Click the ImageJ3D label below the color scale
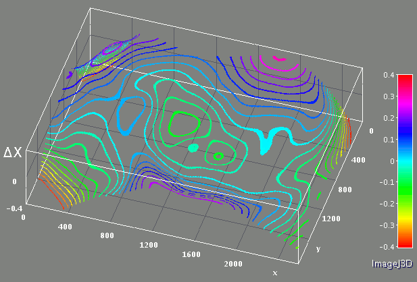The width and height of the screenshot is (417, 282). click(392, 264)
